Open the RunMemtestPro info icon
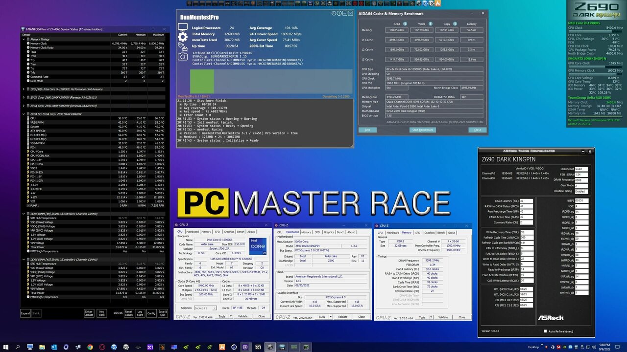Screen dimensions: 627x352 pos(339,13)
